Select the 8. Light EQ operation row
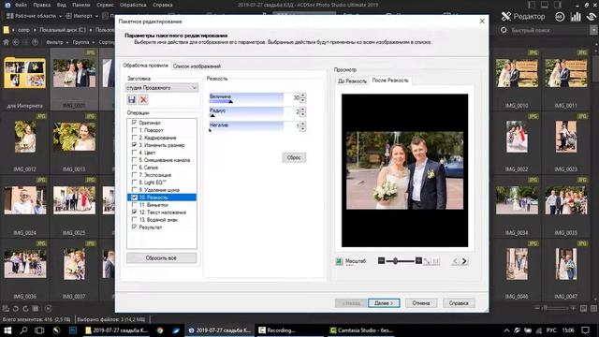Screen dimensions: 599x337 pos(161,183)
